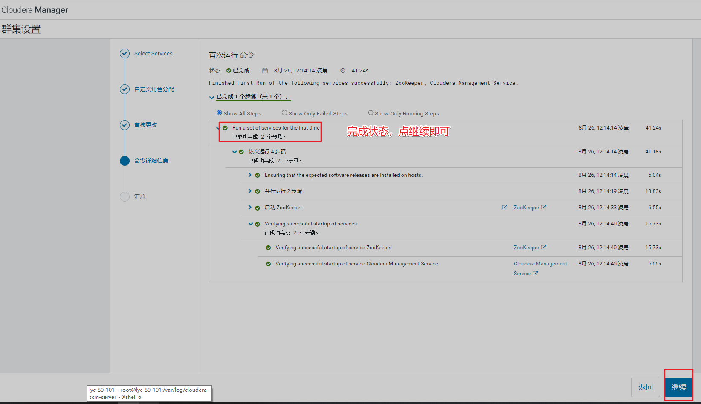701x404 pixels.
Task: Go to 自定义角色分配 wizard step
Action: [x=154, y=89]
